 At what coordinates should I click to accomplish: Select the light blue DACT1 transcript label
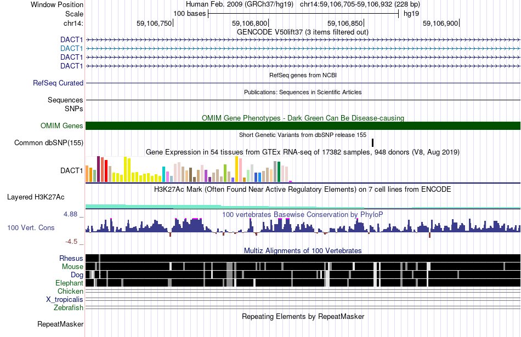(71, 48)
